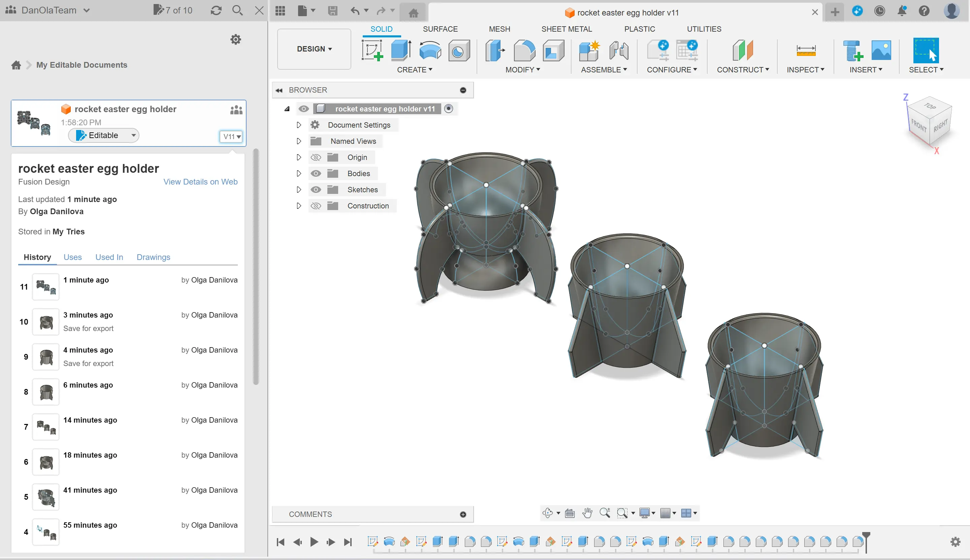Open the DESIGN workspace dropdown
The image size is (970, 560).
pyautogui.click(x=314, y=49)
